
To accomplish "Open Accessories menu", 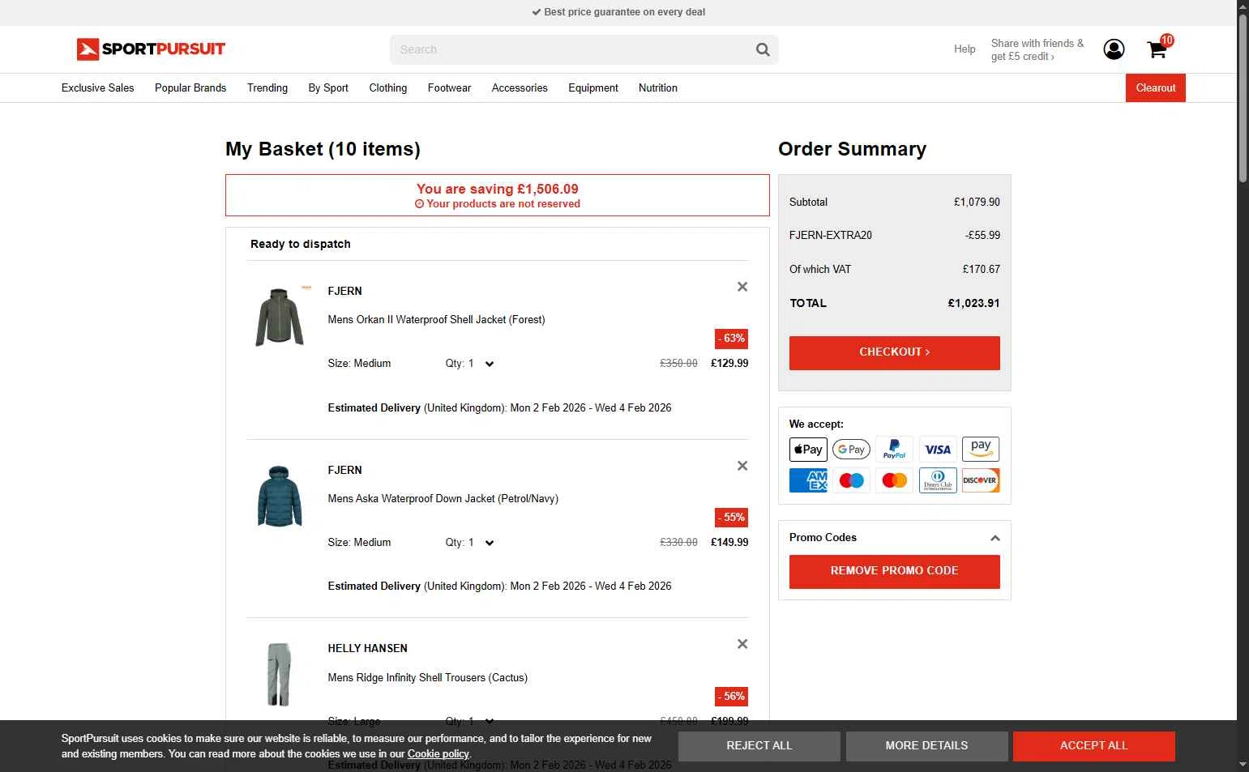I will click(x=520, y=88).
